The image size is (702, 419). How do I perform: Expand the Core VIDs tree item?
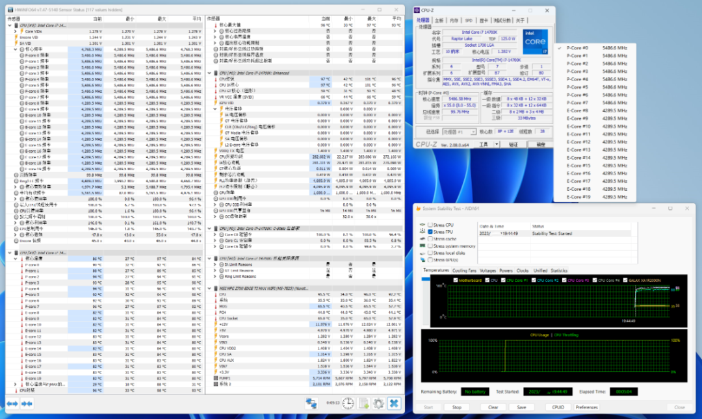coord(16,31)
